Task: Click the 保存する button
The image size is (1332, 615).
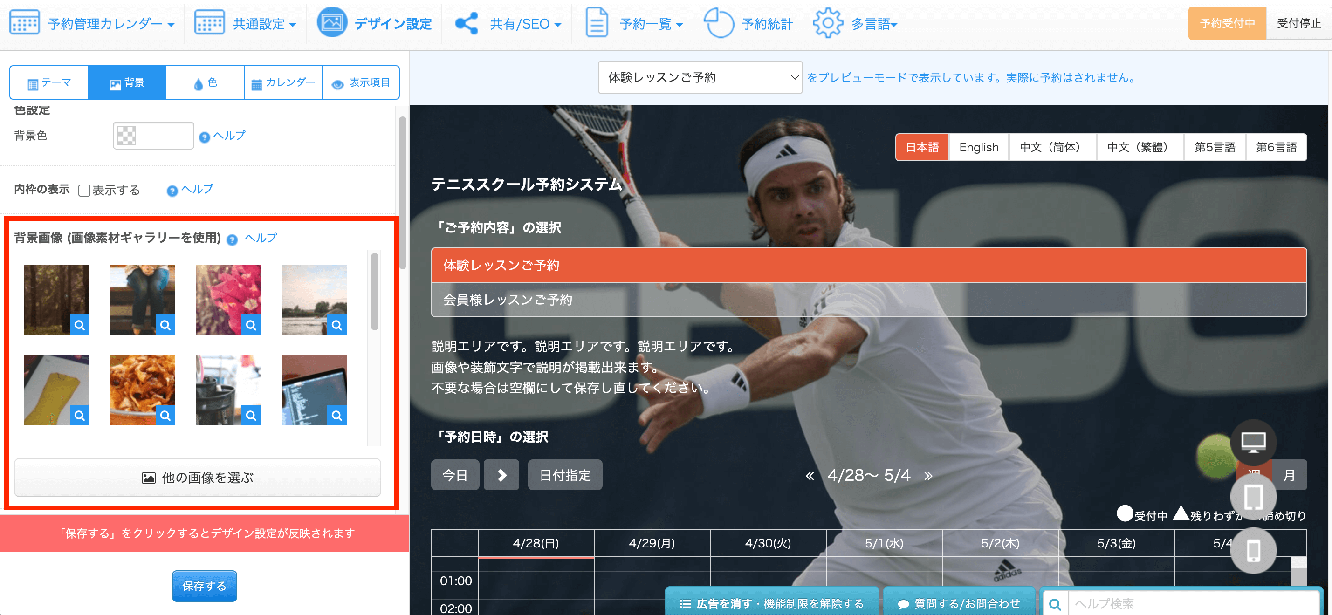Action: tap(204, 586)
